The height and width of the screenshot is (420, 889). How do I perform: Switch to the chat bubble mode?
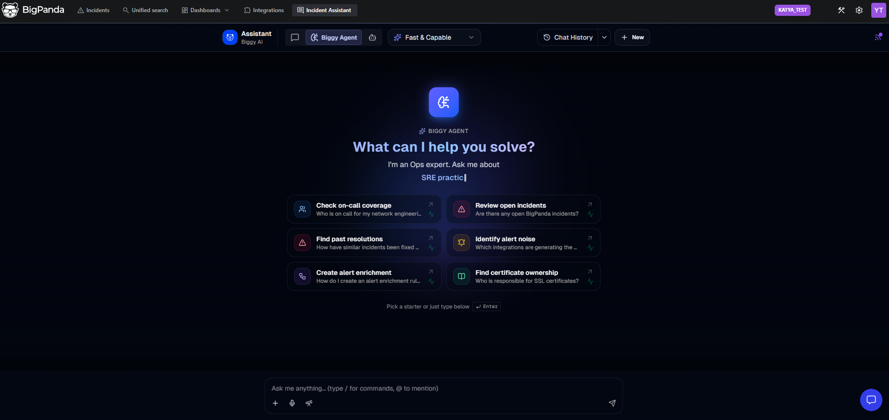(295, 37)
